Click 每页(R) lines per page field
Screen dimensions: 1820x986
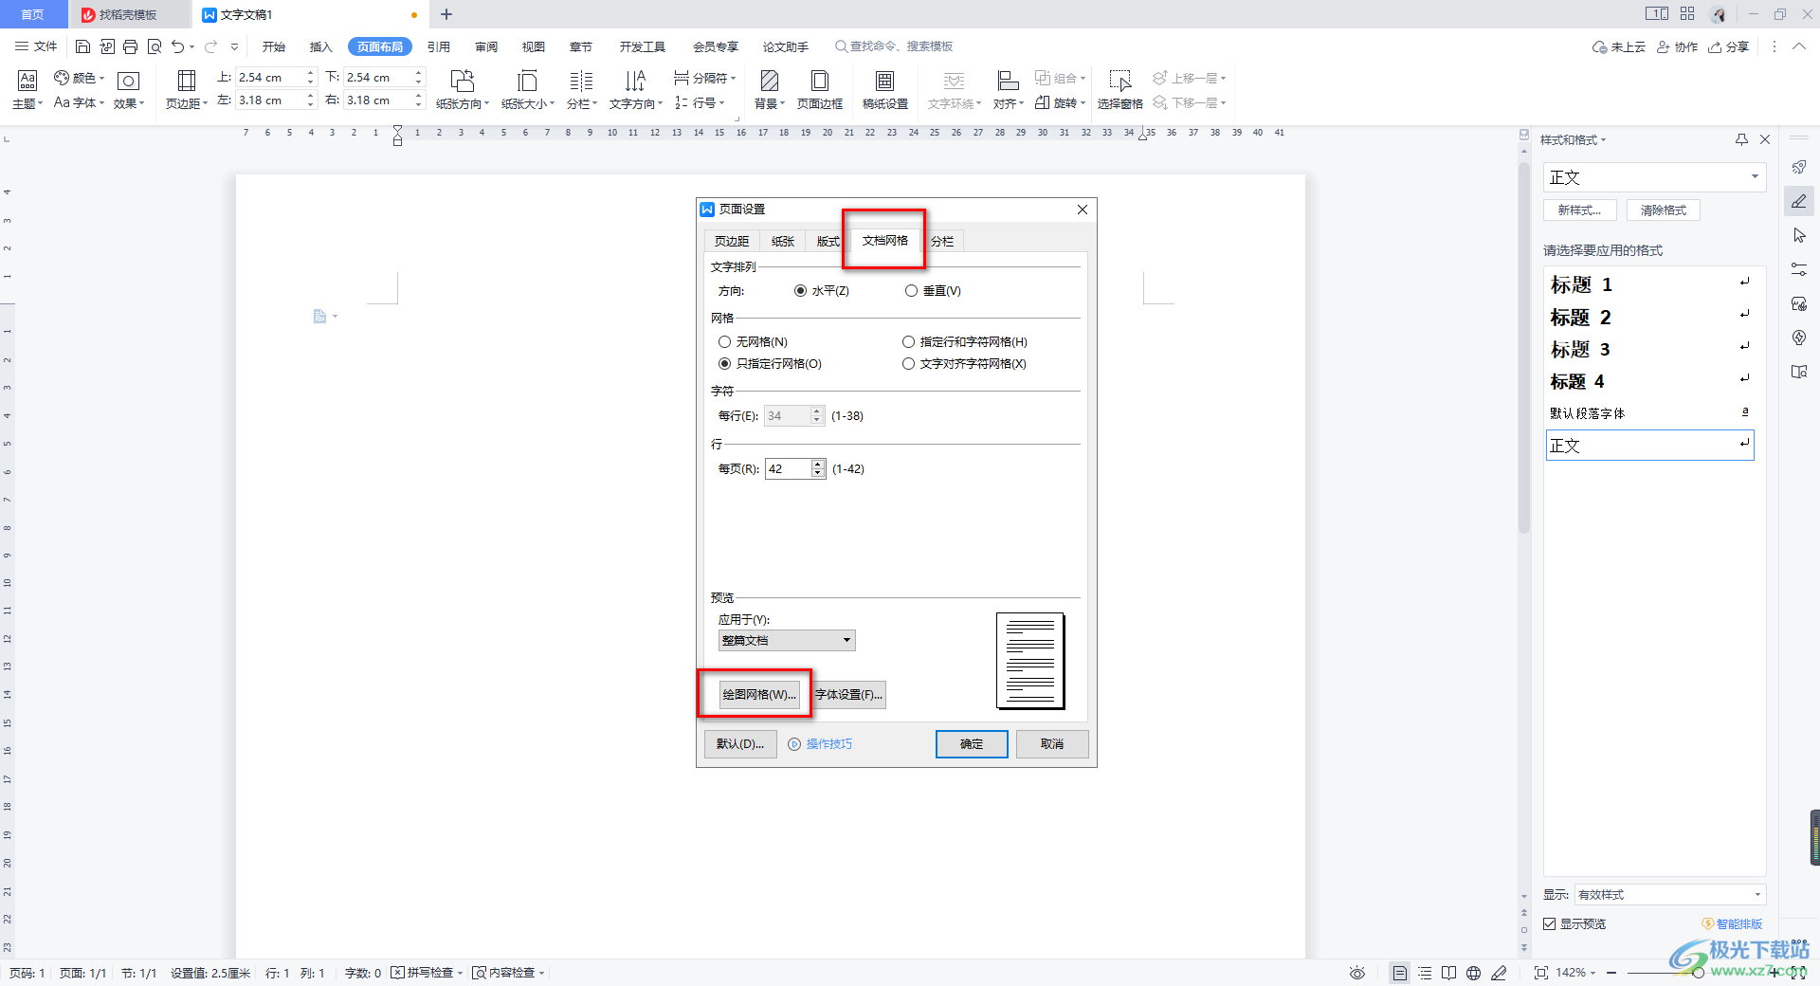pos(788,469)
